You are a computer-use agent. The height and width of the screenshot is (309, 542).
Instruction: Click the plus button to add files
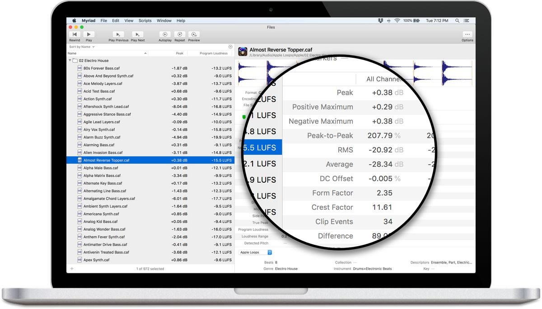(x=72, y=268)
